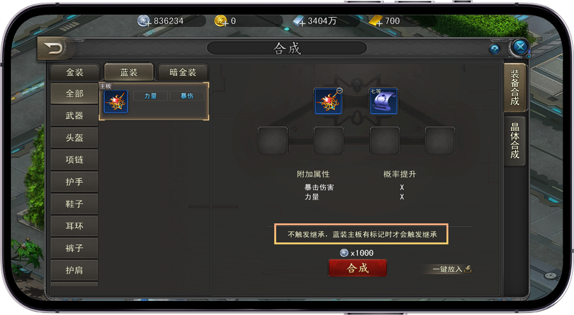Open the 晶体合成 side tab
The image size is (574, 315).
(x=515, y=141)
